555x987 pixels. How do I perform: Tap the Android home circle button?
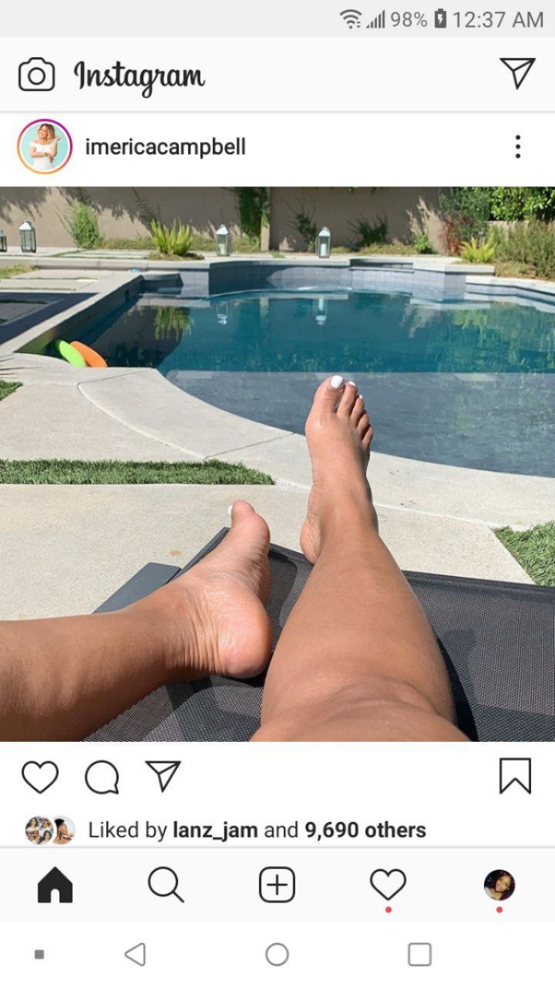pyautogui.click(x=277, y=955)
